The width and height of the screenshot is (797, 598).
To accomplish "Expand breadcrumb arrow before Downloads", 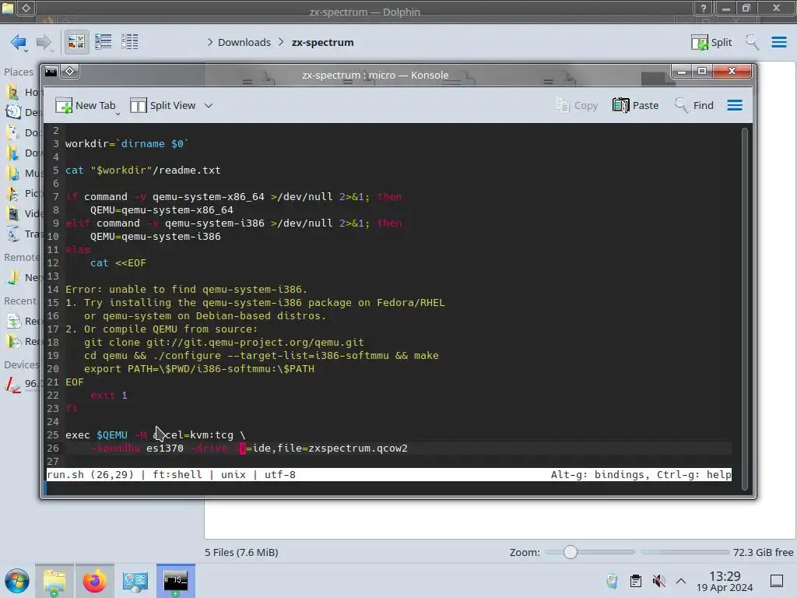I will tap(210, 43).
